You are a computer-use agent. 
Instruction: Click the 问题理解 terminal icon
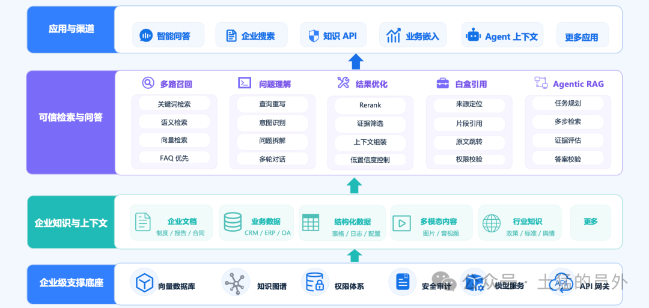click(x=245, y=83)
